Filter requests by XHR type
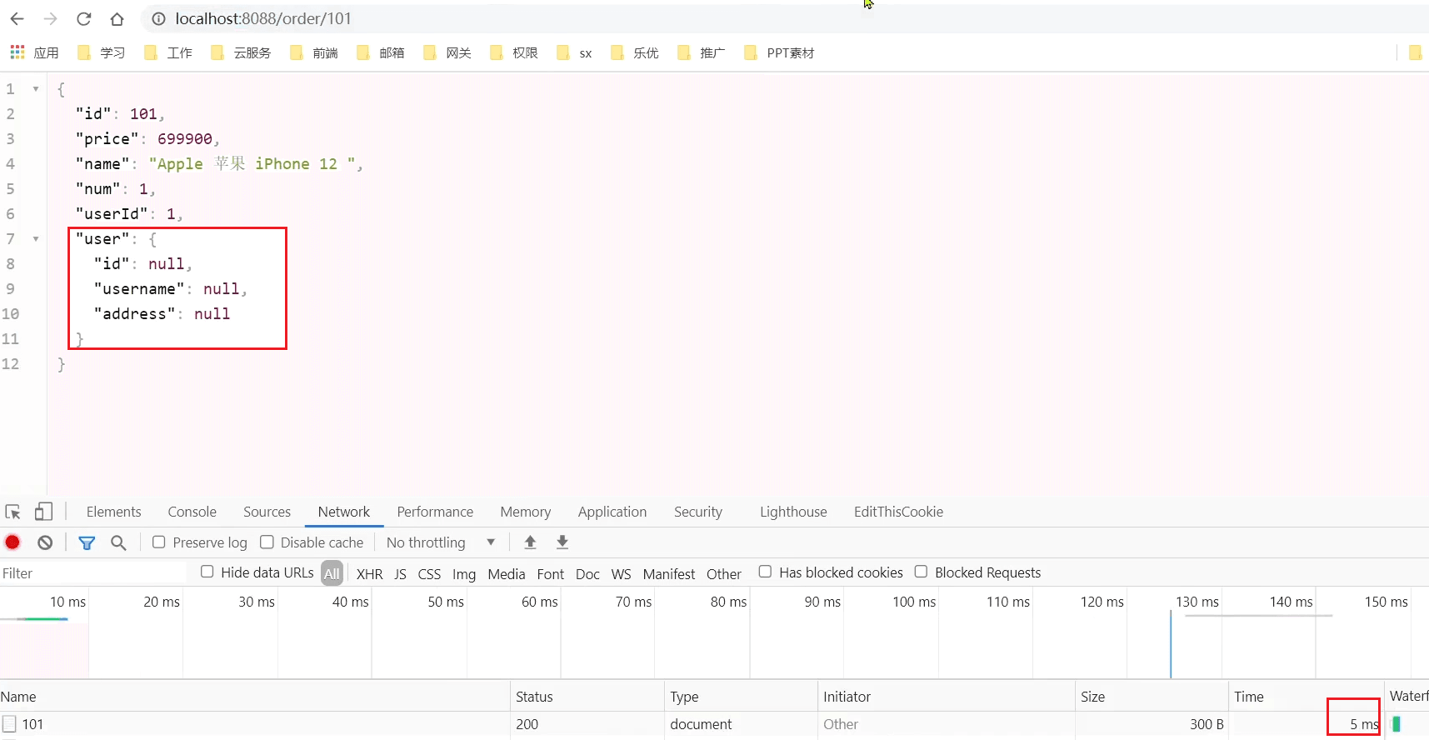Viewport: 1429px width, 740px height. 369,573
